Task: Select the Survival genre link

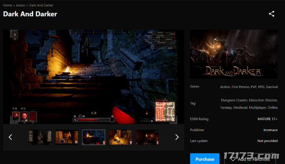Action: (x=271, y=86)
